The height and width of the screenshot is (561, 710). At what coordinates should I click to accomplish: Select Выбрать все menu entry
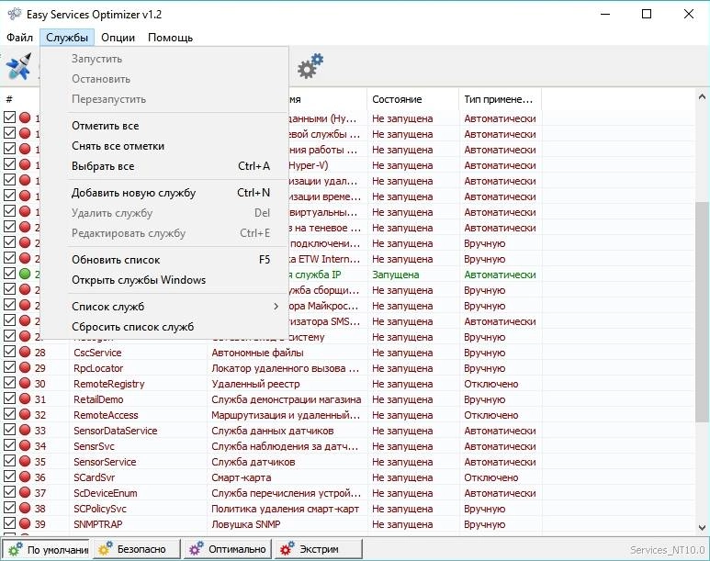pyautogui.click(x=164, y=166)
